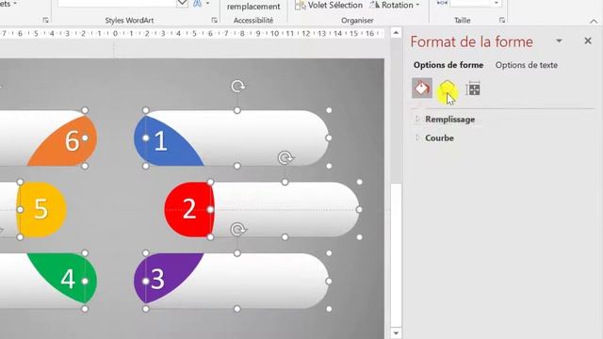Open the width field dropdown in Taille
This screenshot has width=603, height=339.
(x=497, y=3)
